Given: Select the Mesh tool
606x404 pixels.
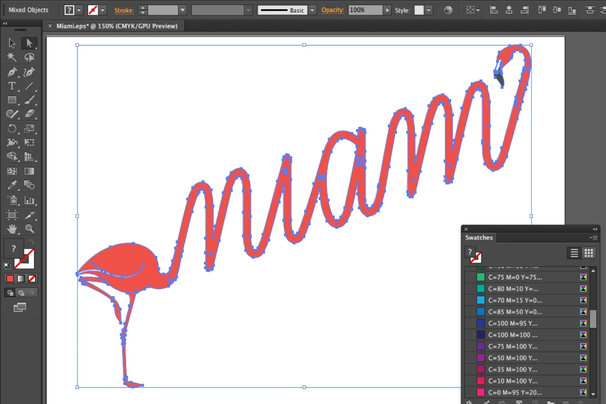Looking at the screenshot, I should click(x=12, y=171).
